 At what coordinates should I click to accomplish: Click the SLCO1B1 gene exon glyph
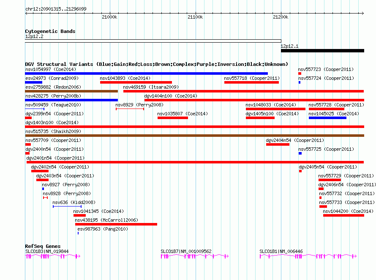coord(308,256)
